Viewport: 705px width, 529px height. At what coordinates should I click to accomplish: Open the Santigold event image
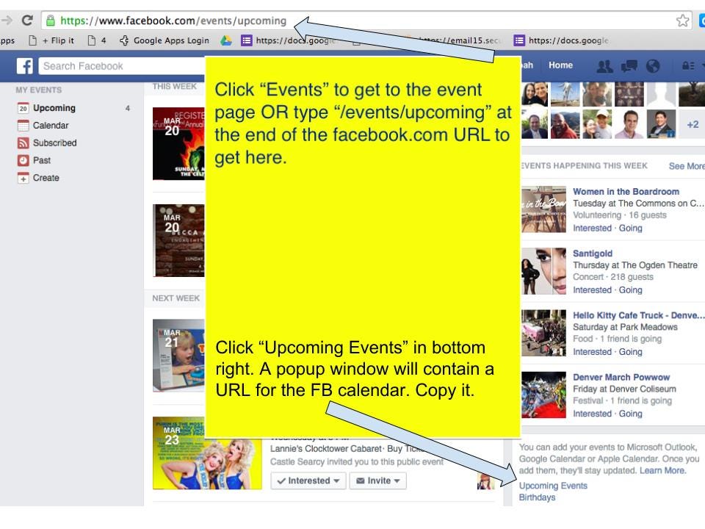pos(543,271)
